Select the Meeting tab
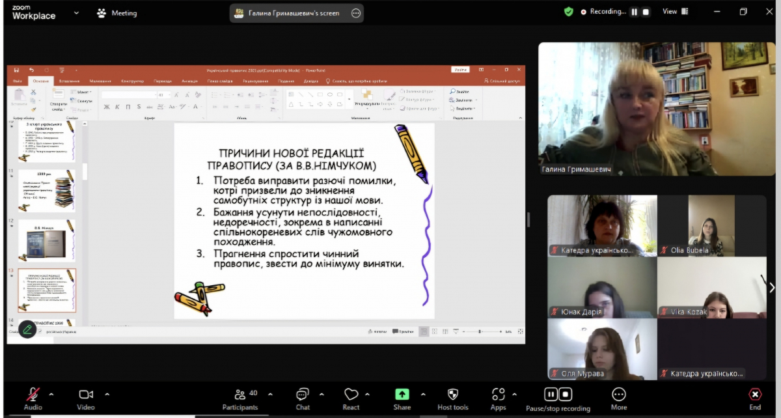This screenshot has height=418, width=781. click(x=117, y=13)
